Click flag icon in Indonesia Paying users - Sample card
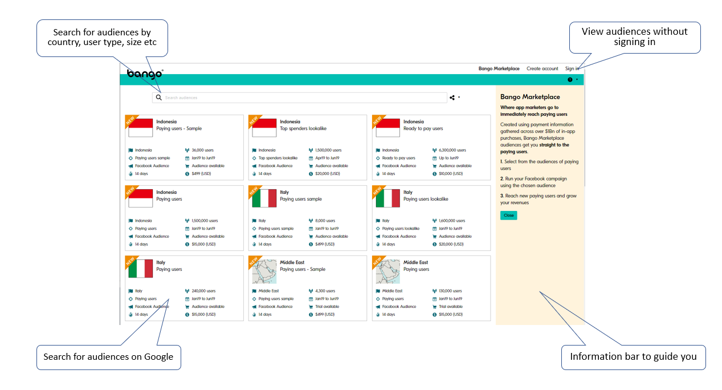Image resolution: width=722 pixels, height=390 pixels. tap(130, 150)
